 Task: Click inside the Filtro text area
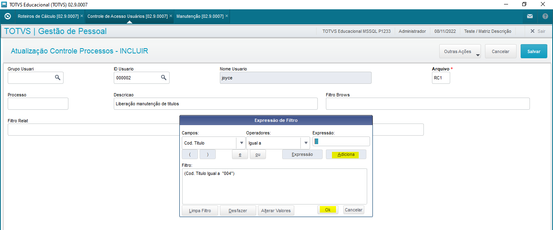pyautogui.click(x=274, y=186)
